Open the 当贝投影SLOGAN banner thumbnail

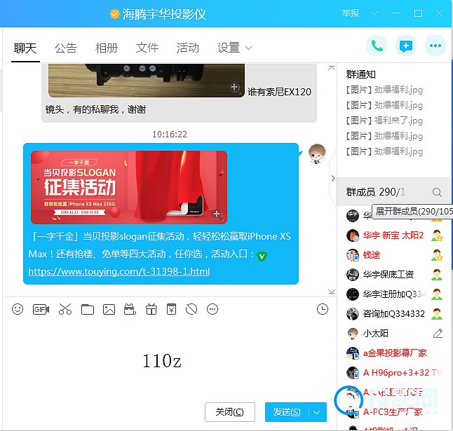click(x=129, y=187)
